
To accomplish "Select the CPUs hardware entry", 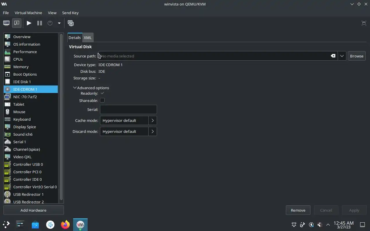I will [31, 59].
